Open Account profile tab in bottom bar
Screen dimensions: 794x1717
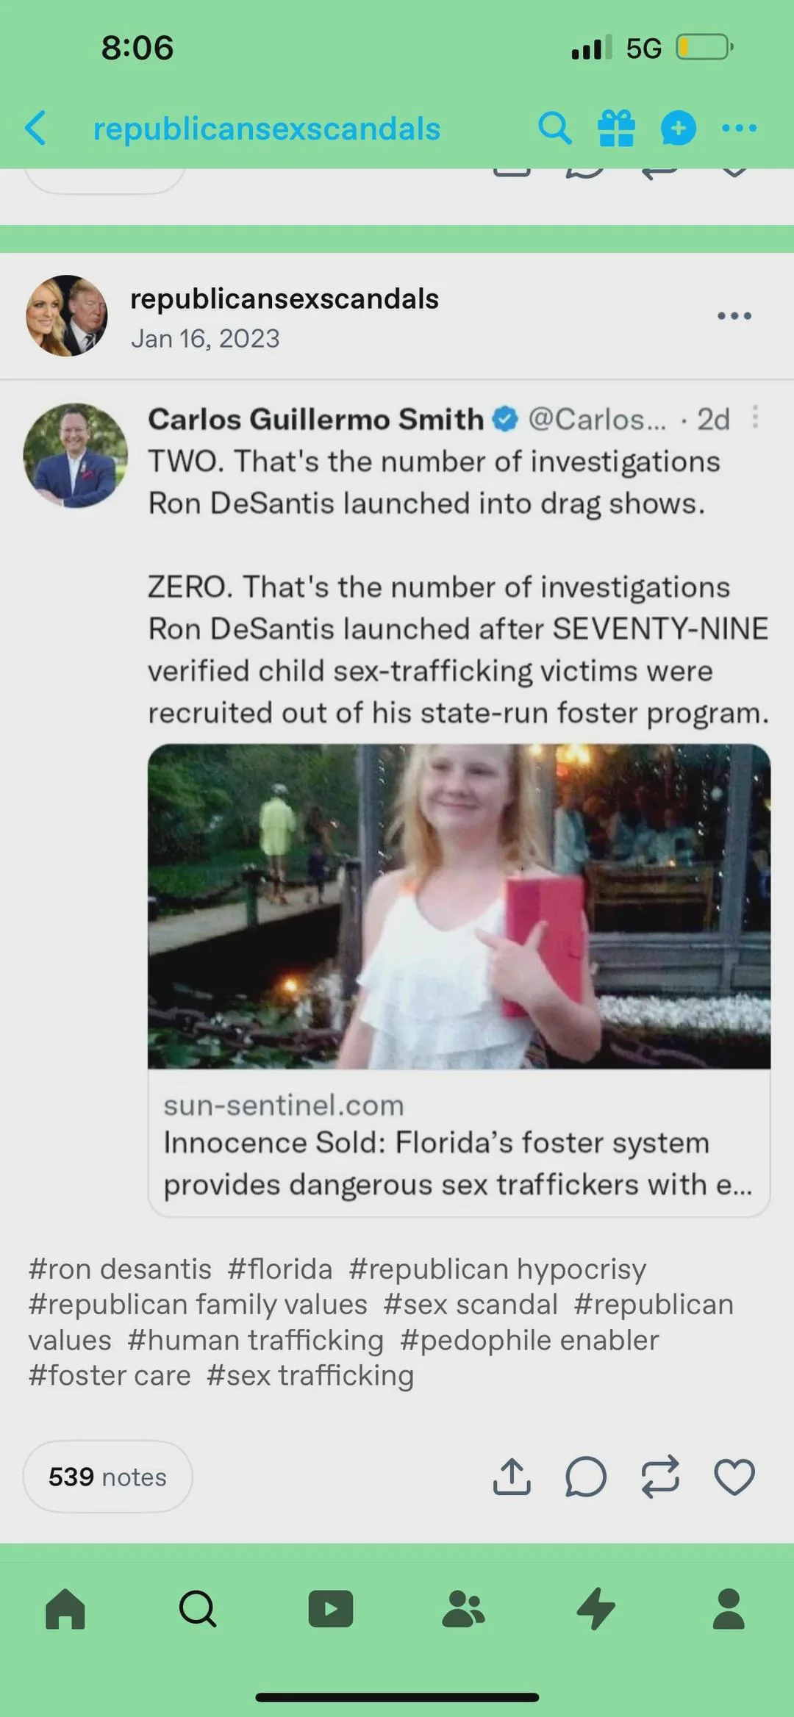click(x=729, y=1609)
